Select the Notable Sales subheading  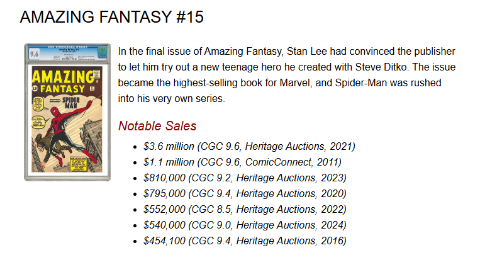(157, 126)
